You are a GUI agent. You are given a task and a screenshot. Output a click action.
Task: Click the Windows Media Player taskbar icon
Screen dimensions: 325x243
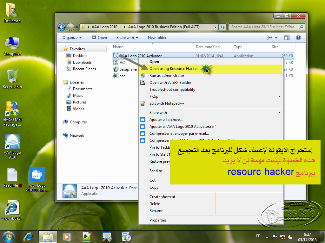(x=67, y=237)
